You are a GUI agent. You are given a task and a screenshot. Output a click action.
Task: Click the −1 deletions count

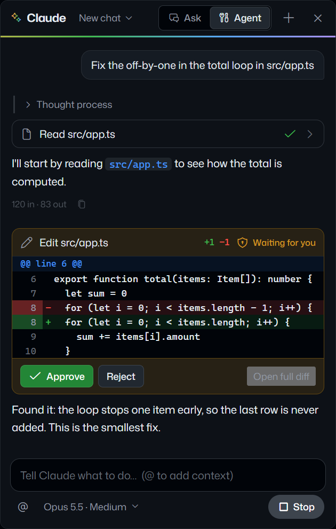[224, 242]
